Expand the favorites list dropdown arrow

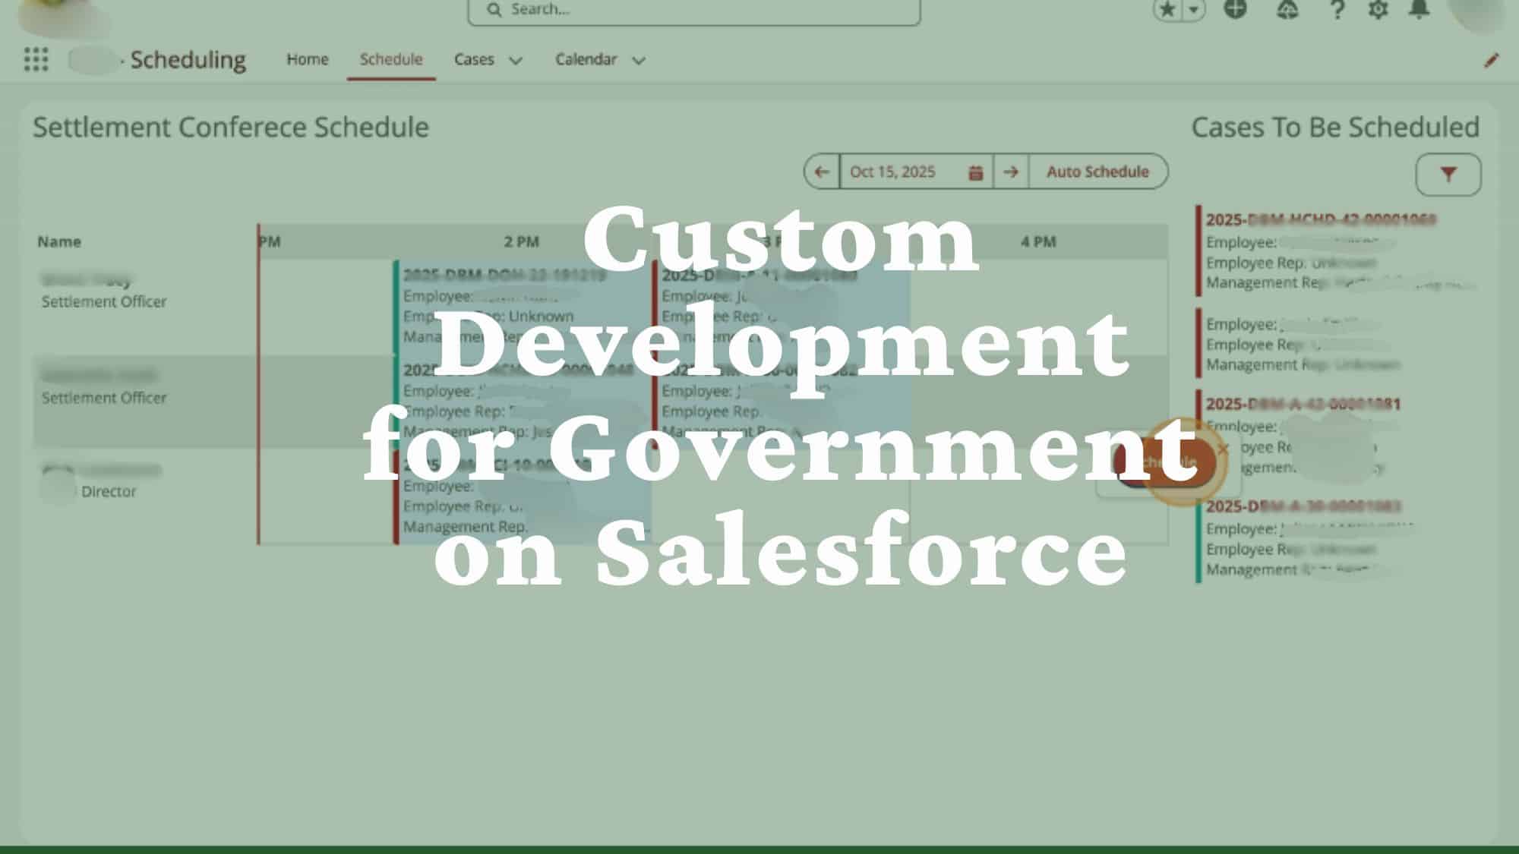1194,10
